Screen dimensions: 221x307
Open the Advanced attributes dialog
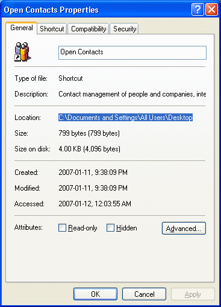(x=184, y=228)
